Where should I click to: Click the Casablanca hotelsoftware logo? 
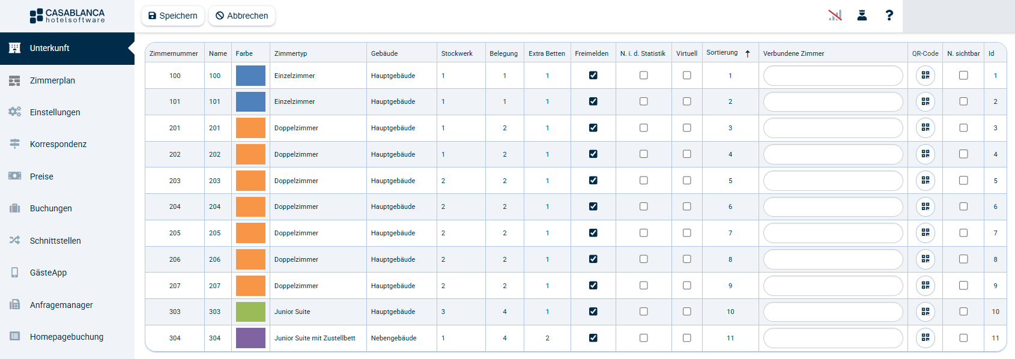click(x=67, y=16)
